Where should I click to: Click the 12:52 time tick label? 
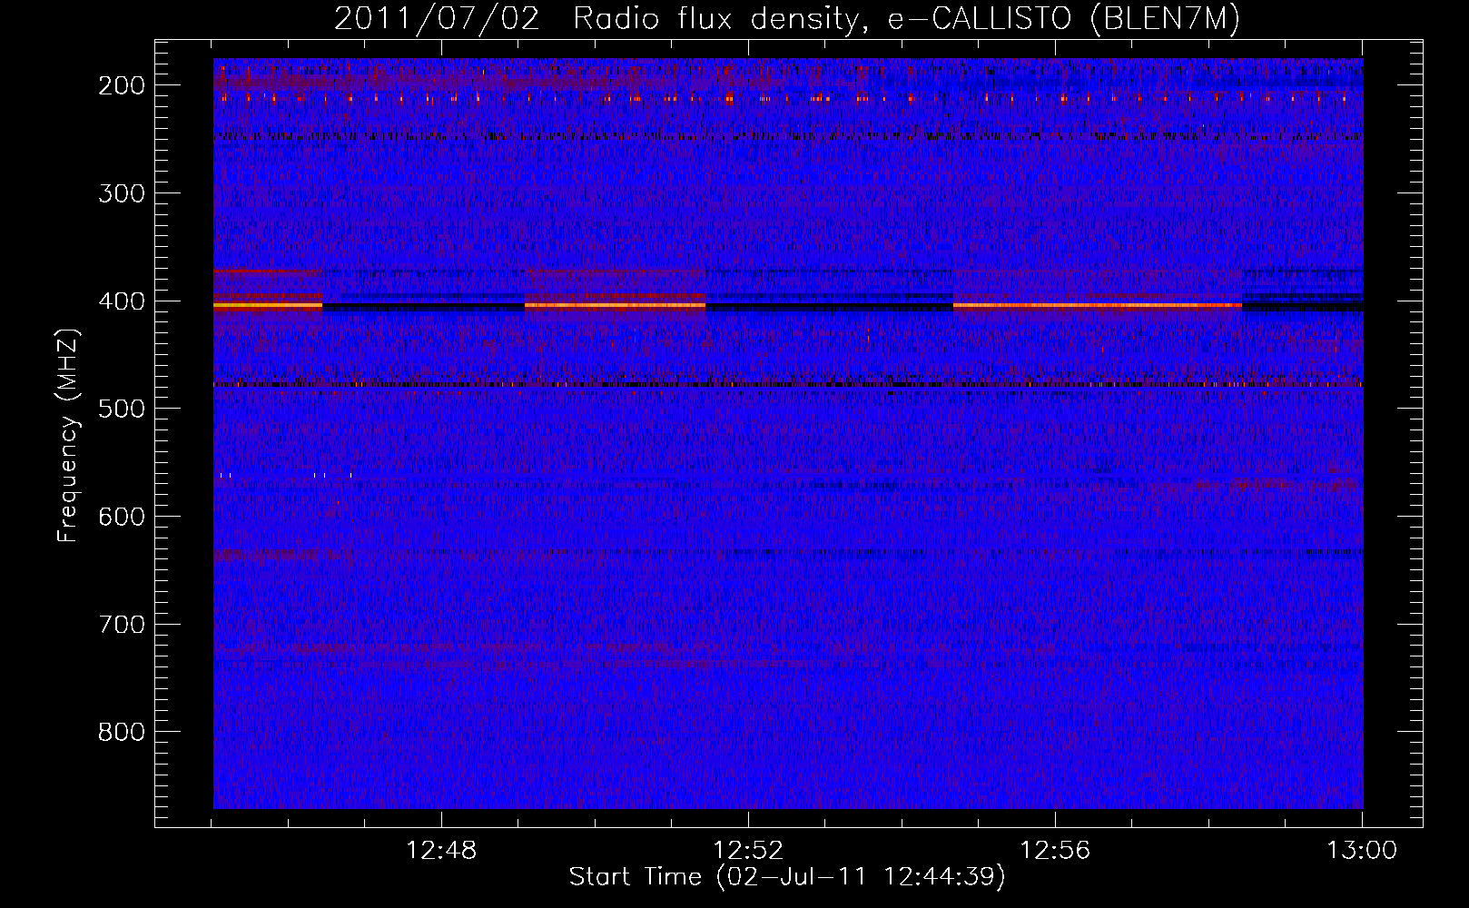748,851
